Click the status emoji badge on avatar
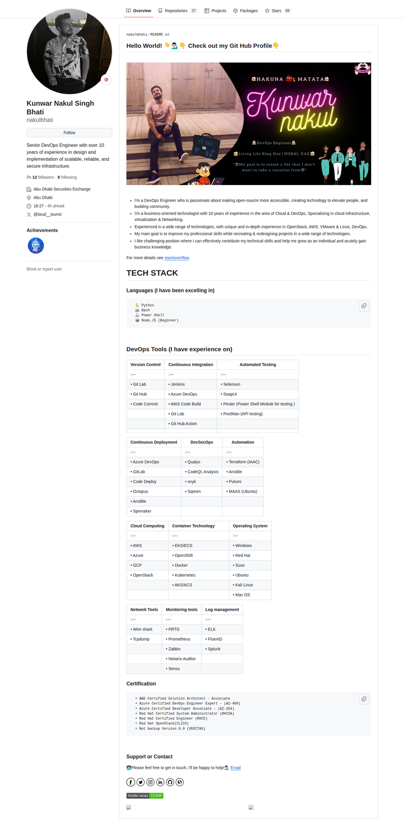Viewport: 405px width, 827px height. coord(106,80)
